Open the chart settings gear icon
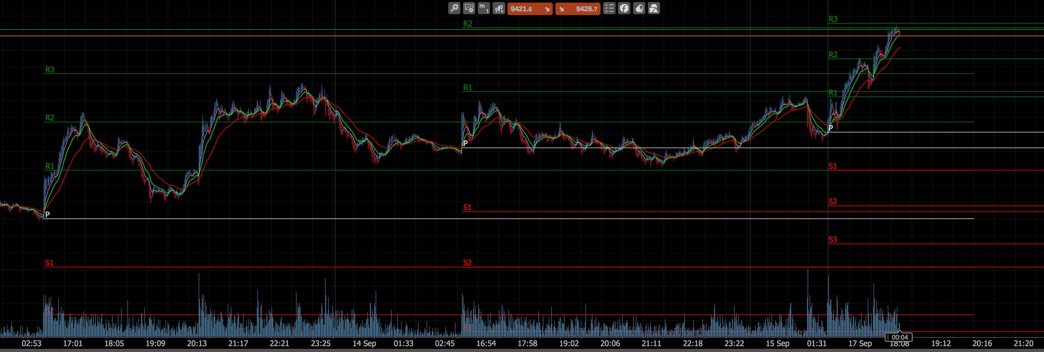The height and width of the screenshot is (352, 1044). pos(469,8)
